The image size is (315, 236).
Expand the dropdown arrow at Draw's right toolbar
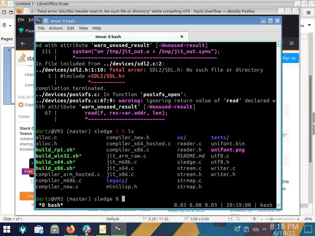(x=309, y=25)
